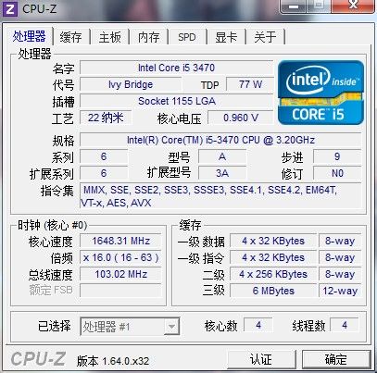The height and width of the screenshot is (373, 377).
Task: Click the 0.960 V core voltage field
Action: [241, 118]
